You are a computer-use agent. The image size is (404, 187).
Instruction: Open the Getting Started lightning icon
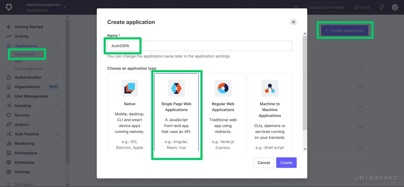point(9,27)
